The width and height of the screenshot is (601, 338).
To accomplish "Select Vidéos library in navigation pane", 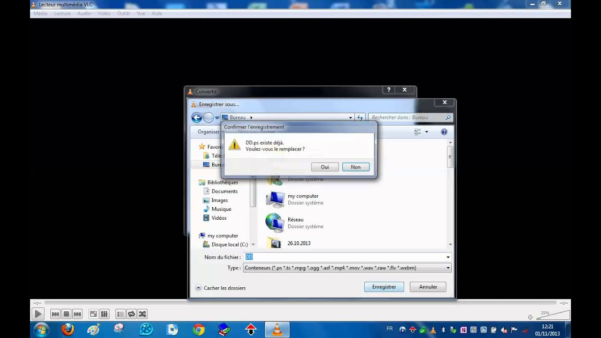I will [x=215, y=218].
